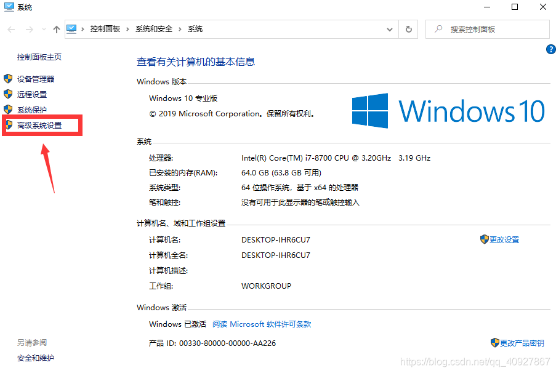This screenshot has height=373, width=556.
Task: Click shield icon beside 系统保护
Action: [x=8, y=109]
